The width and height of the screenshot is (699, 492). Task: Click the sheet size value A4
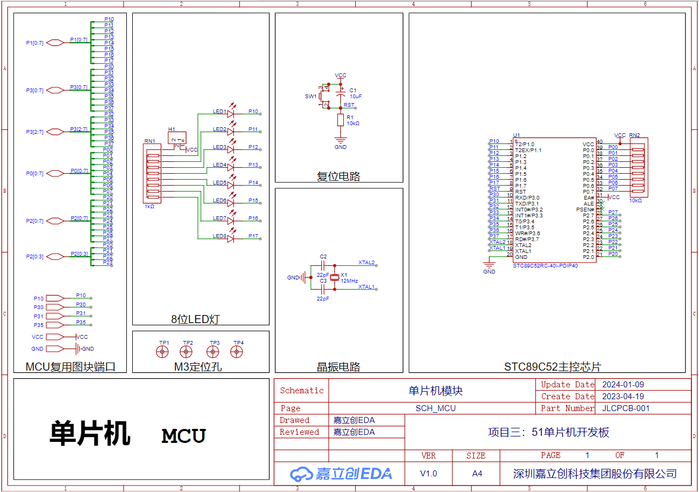[477, 474]
